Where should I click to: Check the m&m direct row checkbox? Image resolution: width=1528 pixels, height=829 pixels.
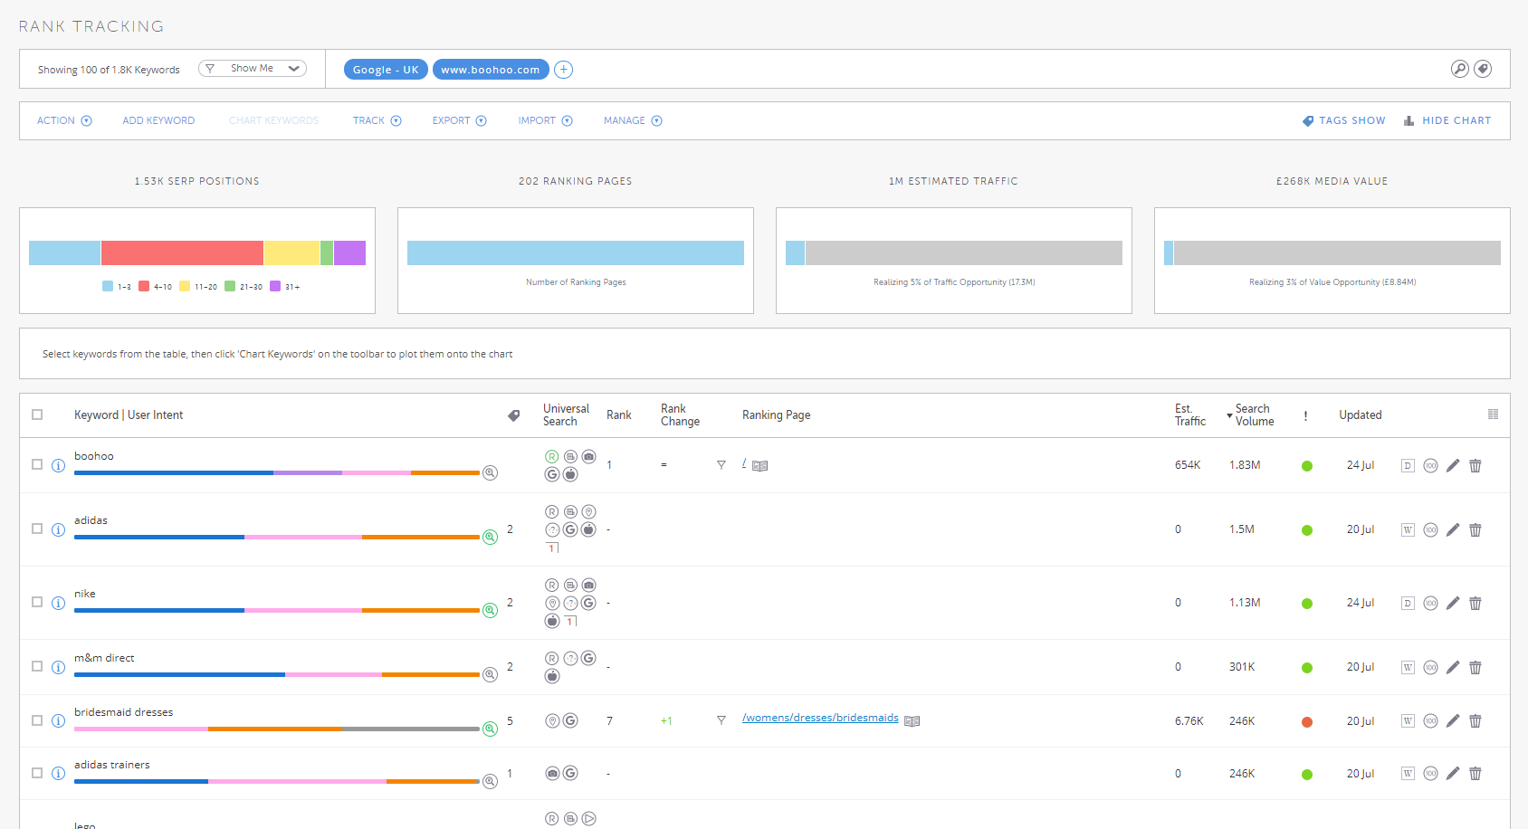point(37,666)
